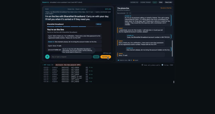
Task: Enable the 'hide call_status polls' checkbox
Action: [x=142, y=65]
